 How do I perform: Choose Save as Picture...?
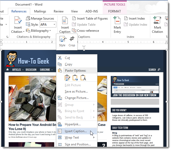pos(77,91)
